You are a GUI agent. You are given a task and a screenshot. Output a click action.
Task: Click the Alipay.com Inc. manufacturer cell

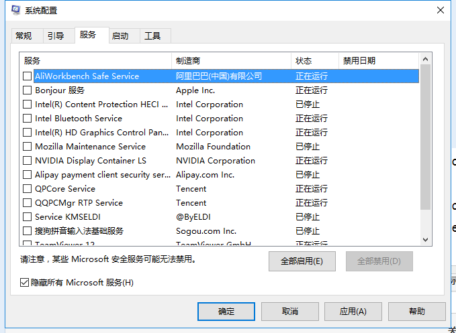point(205,175)
